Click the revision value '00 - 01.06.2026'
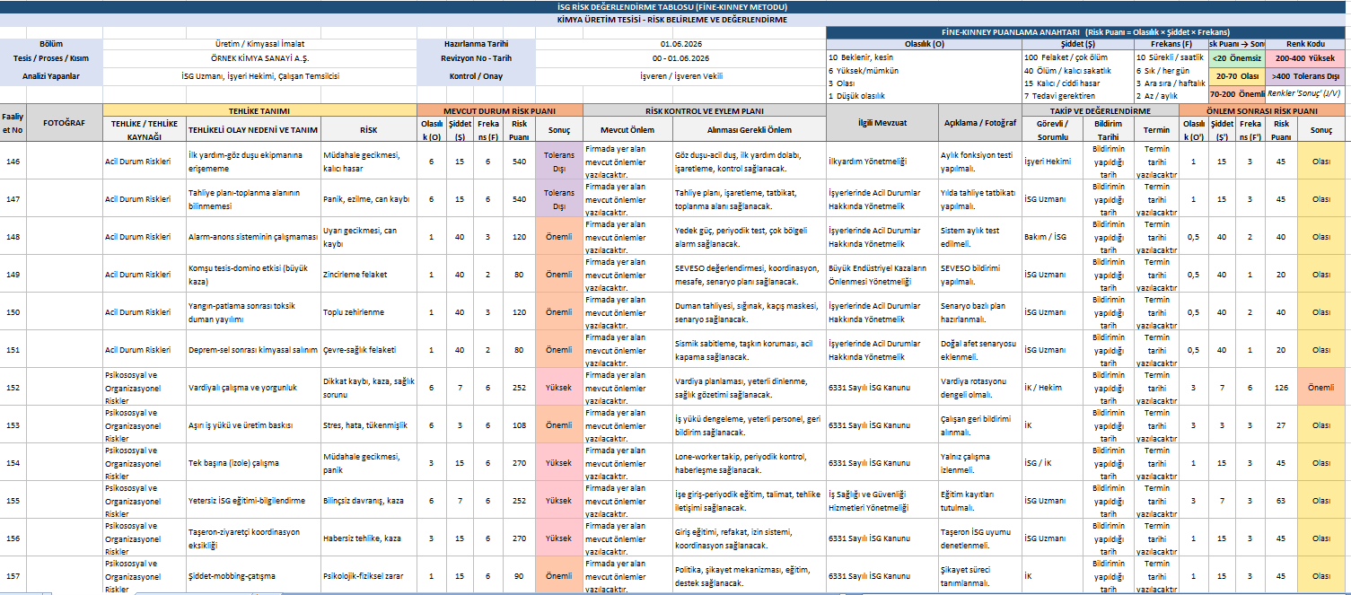 click(680, 58)
